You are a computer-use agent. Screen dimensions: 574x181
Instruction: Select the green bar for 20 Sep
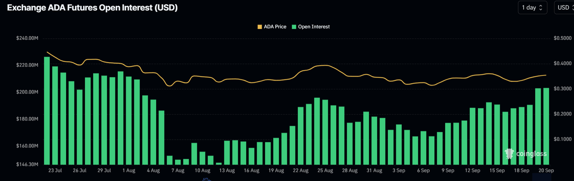pos(546,126)
